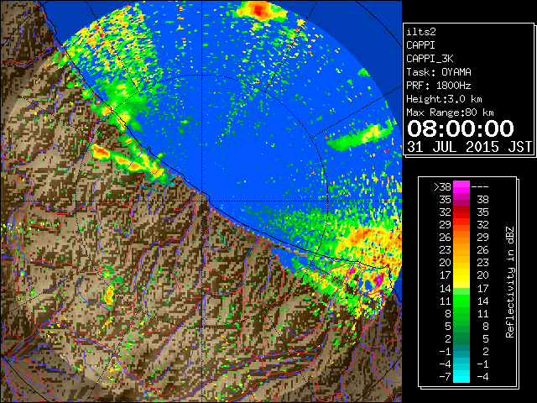Click the '-4' value at legend bottom right
537x403 pixels.
pos(482,377)
